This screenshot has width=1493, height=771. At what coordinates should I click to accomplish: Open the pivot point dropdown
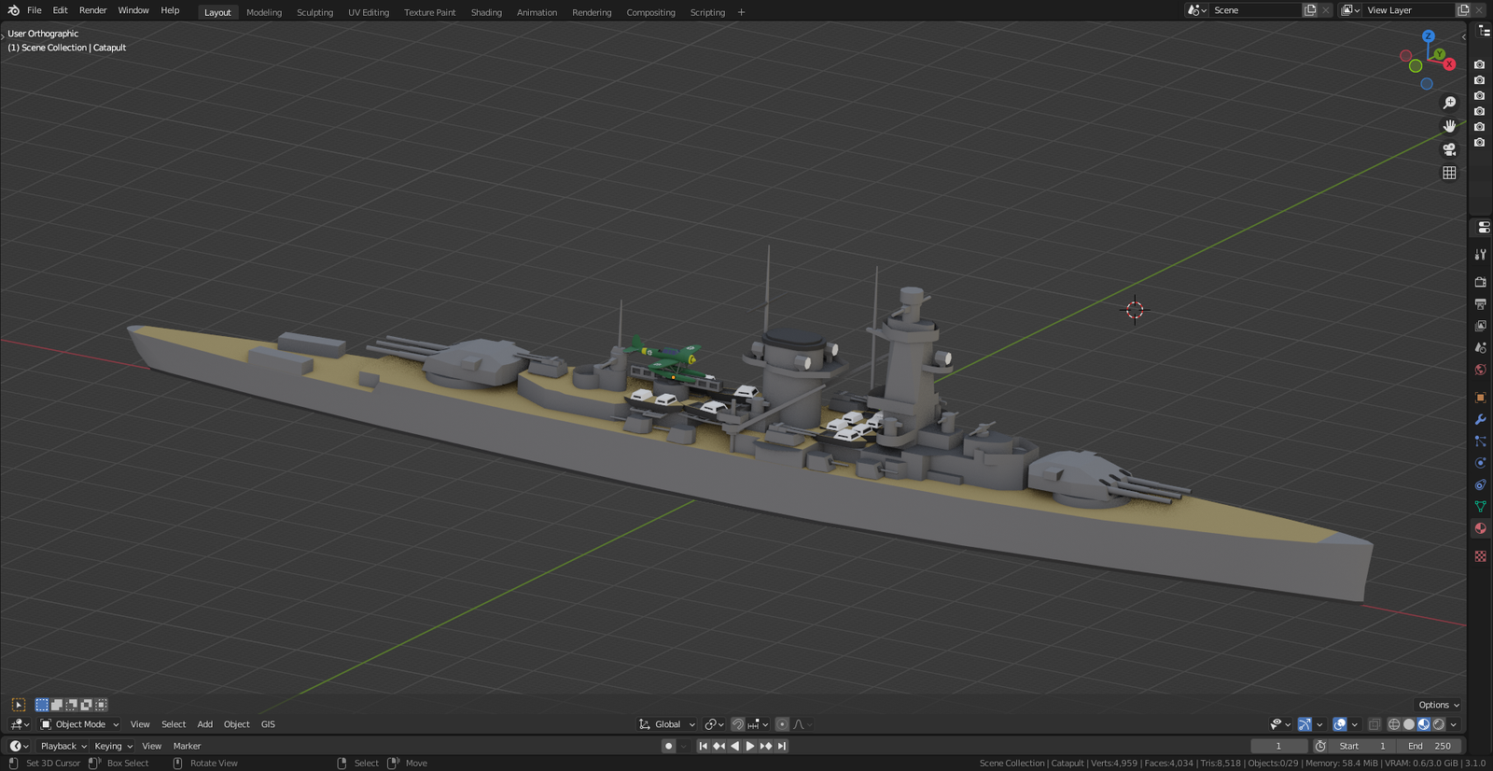714,724
